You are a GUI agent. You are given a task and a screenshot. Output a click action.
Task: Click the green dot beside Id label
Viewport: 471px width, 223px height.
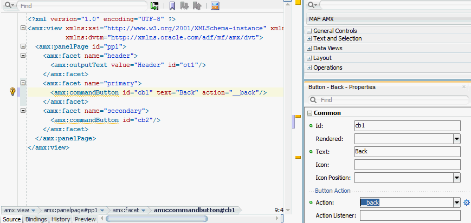point(311,126)
